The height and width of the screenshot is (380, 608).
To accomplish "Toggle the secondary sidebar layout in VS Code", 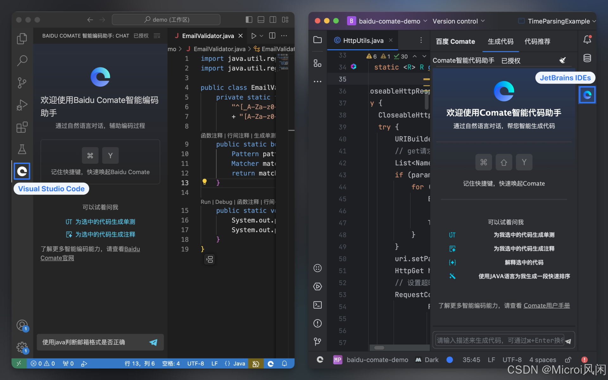I will 273,20.
